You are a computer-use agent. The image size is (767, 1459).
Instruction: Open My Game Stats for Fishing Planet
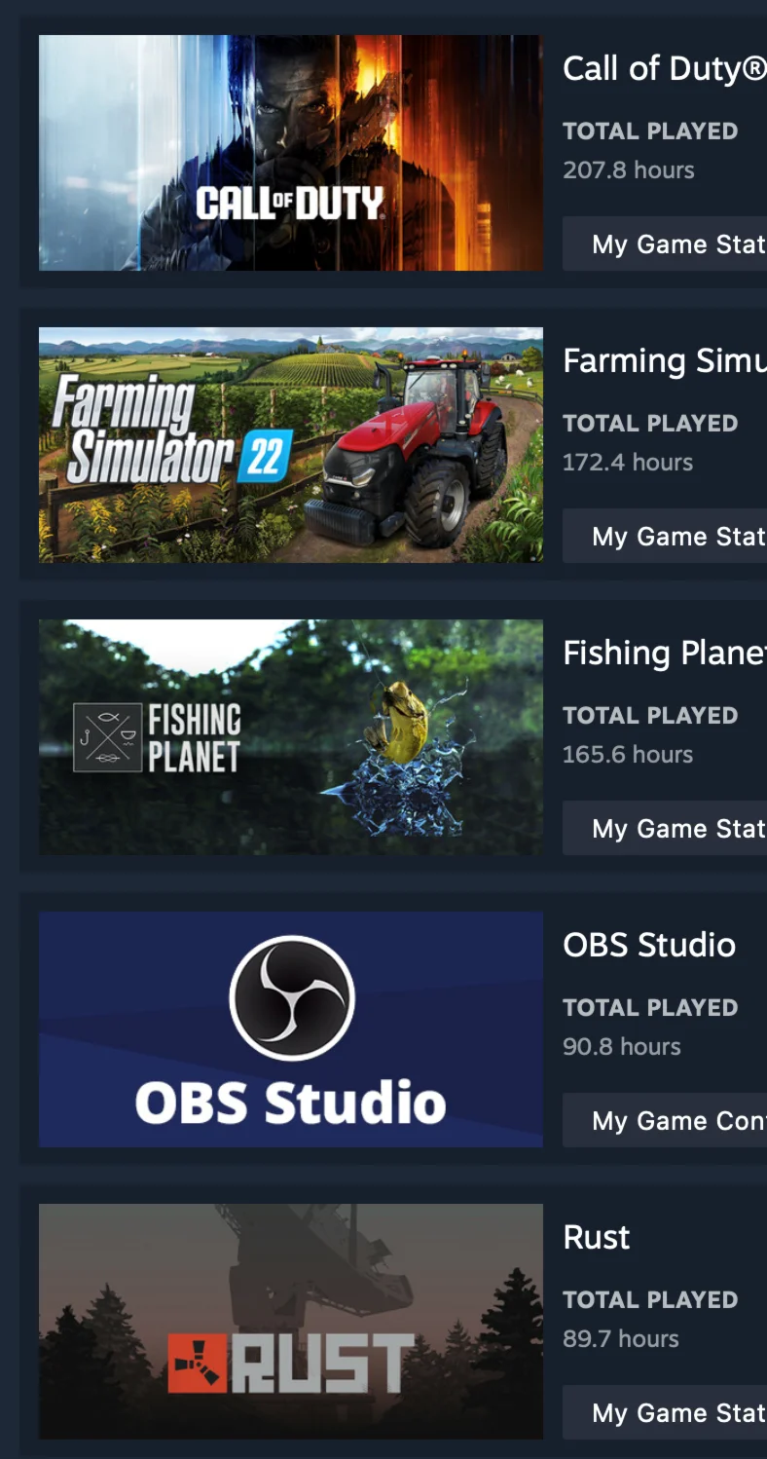click(x=665, y=828)
